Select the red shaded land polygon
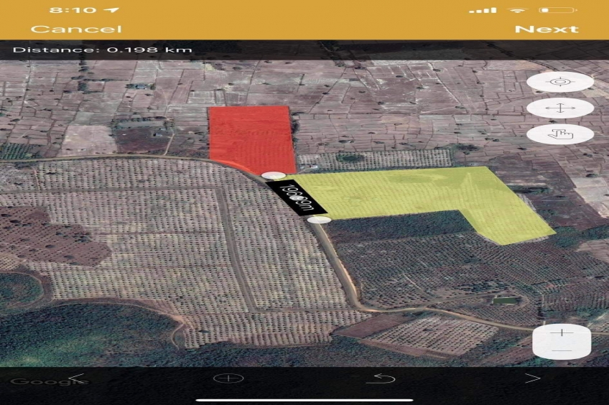609x405 pixels. 251,136
